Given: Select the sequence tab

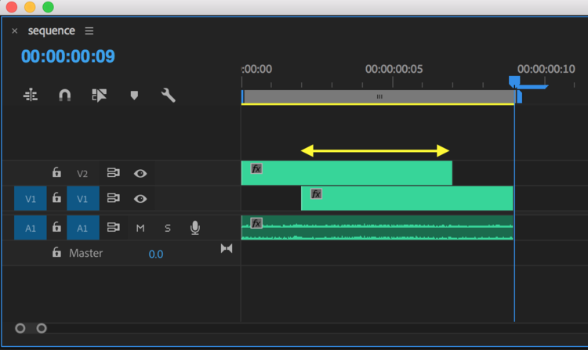Looking at the screenshot, I should point(52,31).
